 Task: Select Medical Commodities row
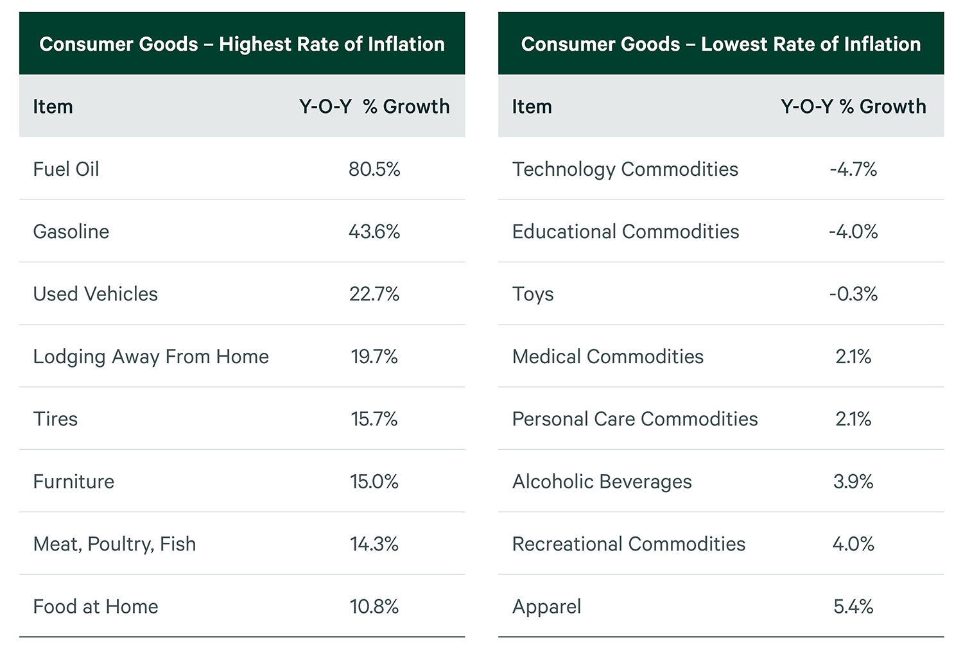coord(608,356)
